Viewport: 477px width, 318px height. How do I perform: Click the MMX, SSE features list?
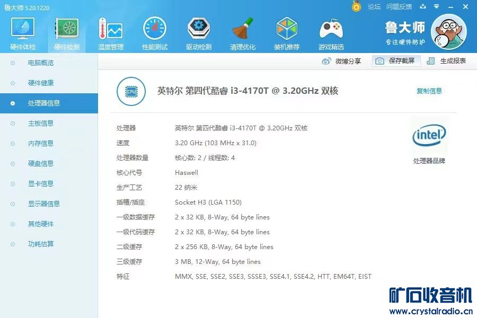pos(273,277)
